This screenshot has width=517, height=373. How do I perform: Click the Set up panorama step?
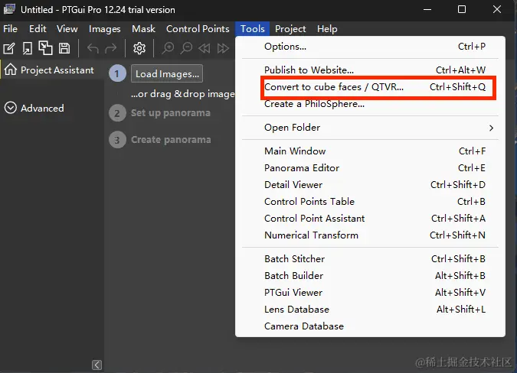point(171,113)
